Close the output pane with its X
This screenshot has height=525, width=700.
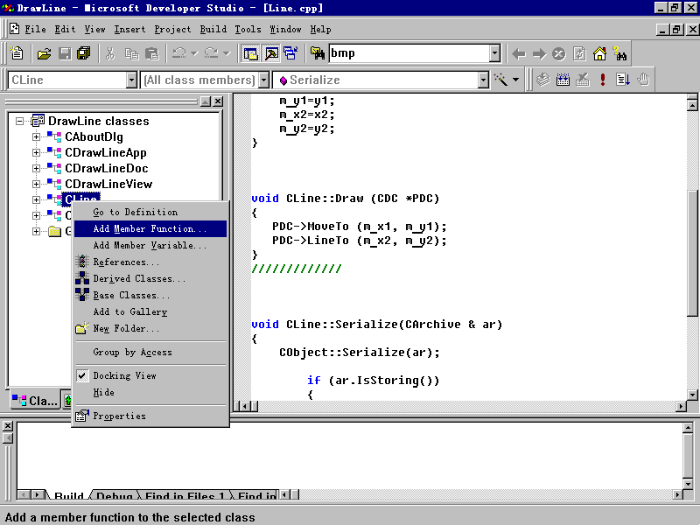(8, 426)
